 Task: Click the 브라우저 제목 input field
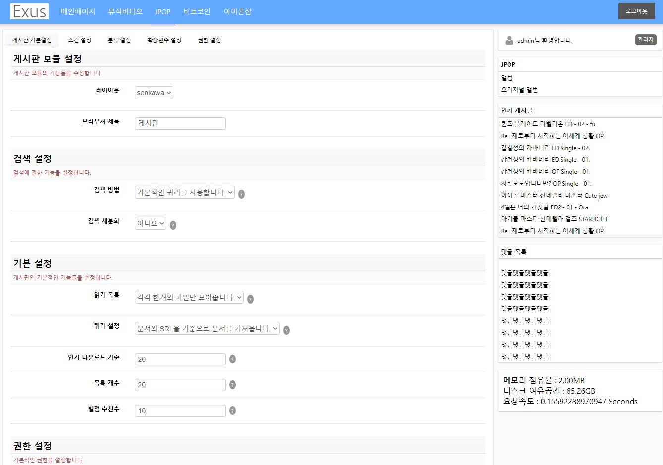pos(180,123)
